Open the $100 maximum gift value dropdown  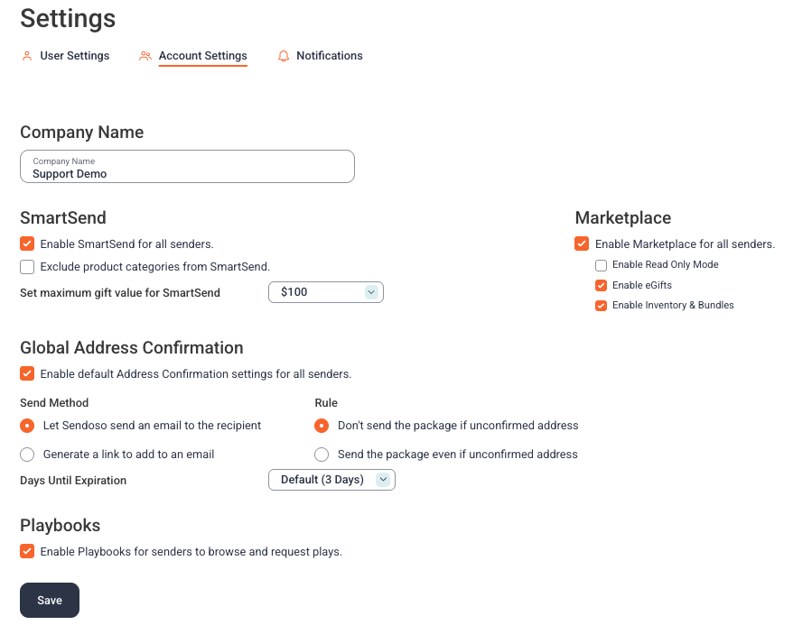[326, 292]
